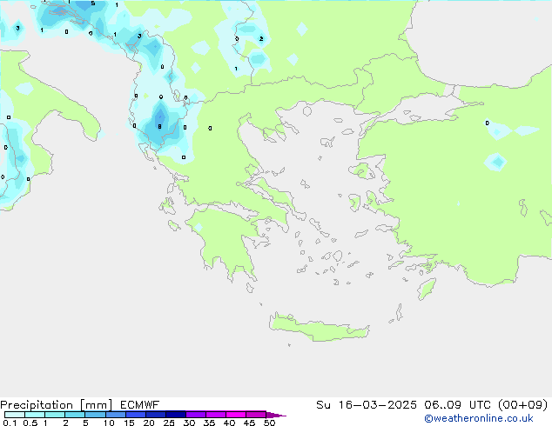Screen dimensions: 552x426
Task: Click the 'Su 16-03-2025' date text
Action: pyautogui.click(x=367, y=405)
